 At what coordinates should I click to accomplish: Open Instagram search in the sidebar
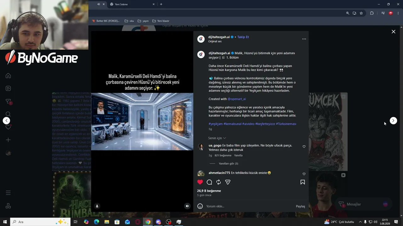click(x=8, y=114)
